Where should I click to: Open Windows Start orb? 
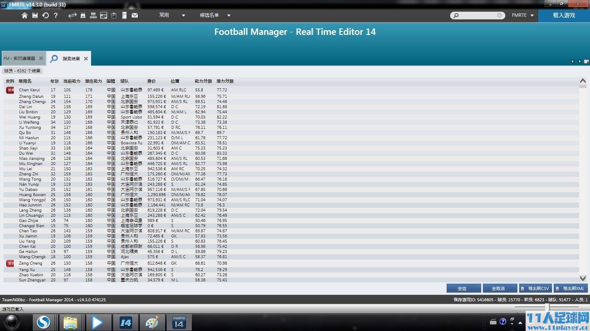click(12, 322)
